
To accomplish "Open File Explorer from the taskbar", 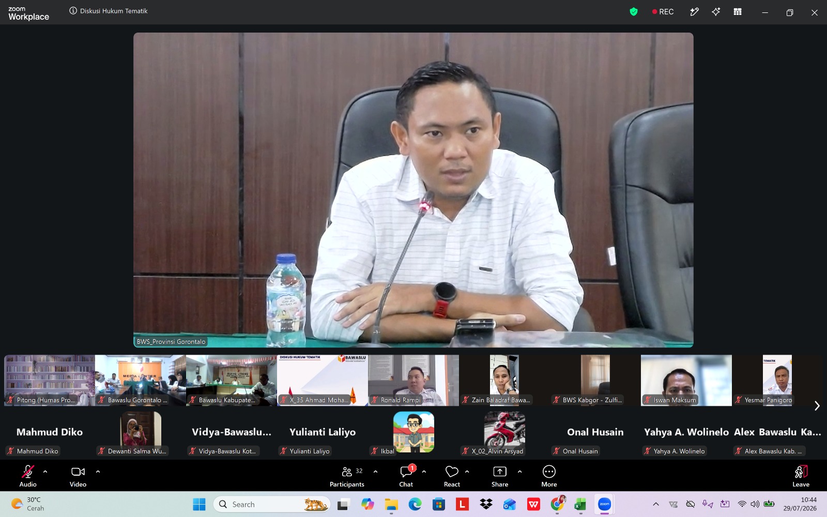I will (391, 504).
